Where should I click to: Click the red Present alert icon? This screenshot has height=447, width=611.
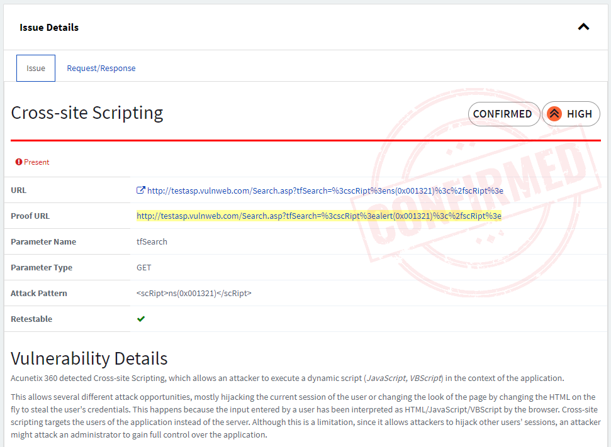[x=19, y=162]
